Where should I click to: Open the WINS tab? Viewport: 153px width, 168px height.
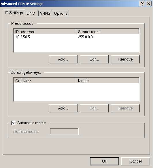46,13
